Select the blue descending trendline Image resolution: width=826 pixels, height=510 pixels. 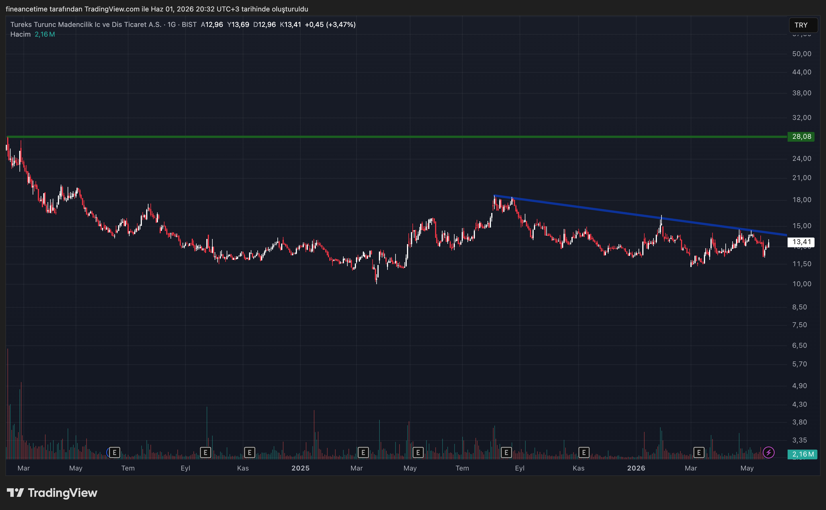click(x=640, y=215)
